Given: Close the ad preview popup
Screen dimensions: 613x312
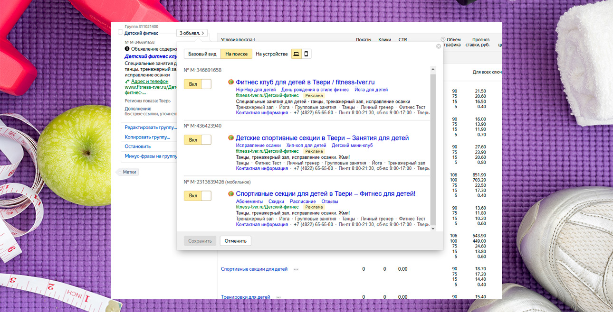Looking at the screenshot, I should click(438, 46).
